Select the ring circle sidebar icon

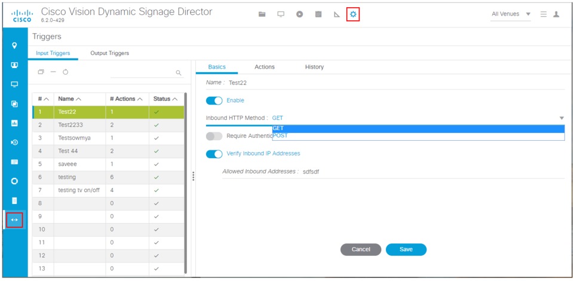(15, 181)
